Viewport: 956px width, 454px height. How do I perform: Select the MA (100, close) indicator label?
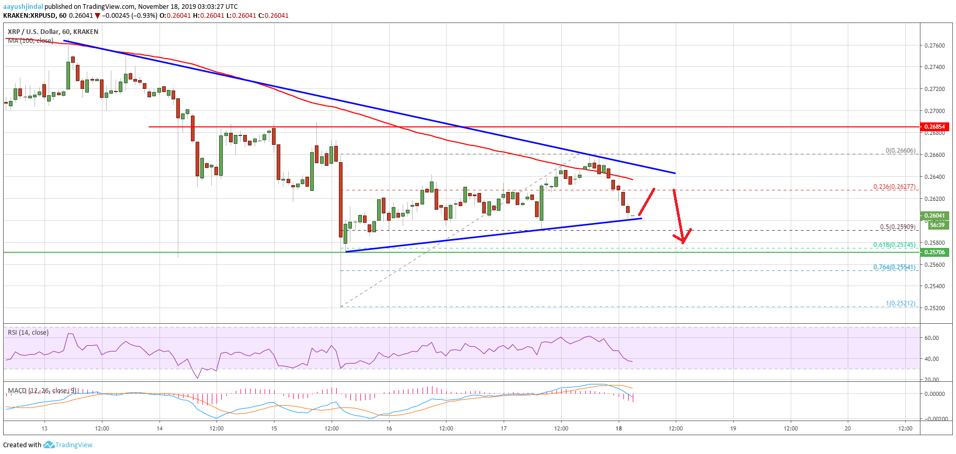(30, 40)
